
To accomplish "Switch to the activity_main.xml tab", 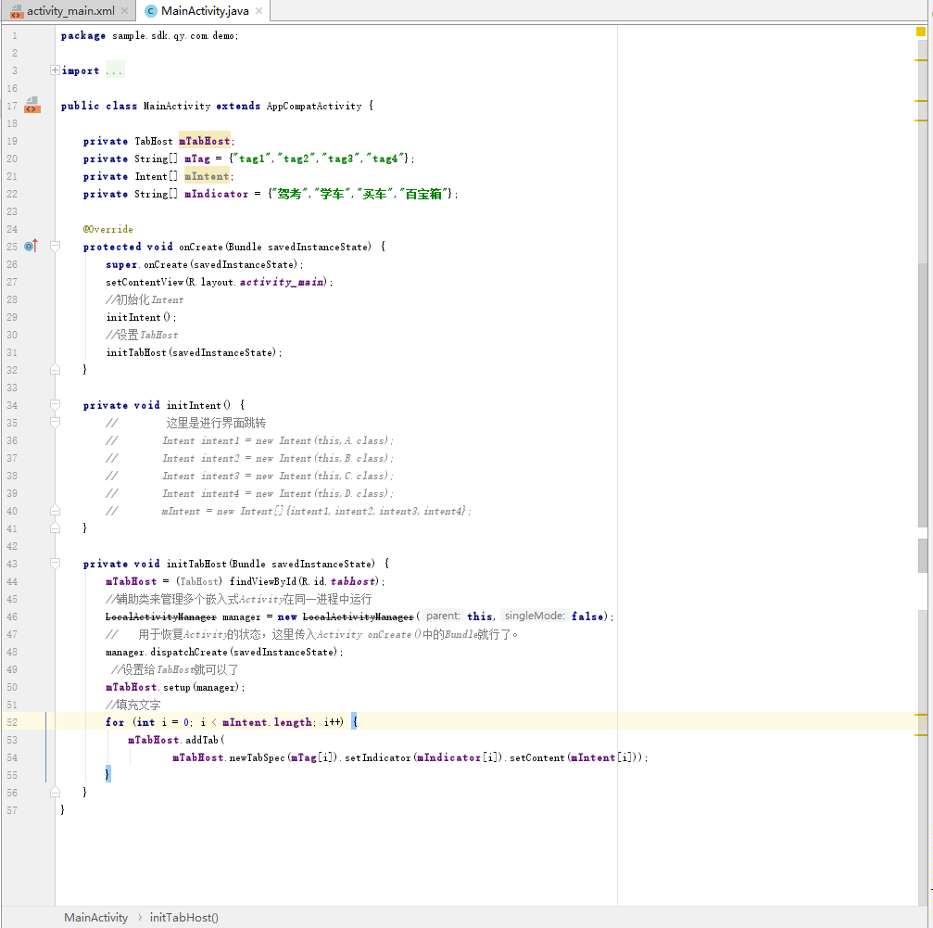I will tap(70, 11).
